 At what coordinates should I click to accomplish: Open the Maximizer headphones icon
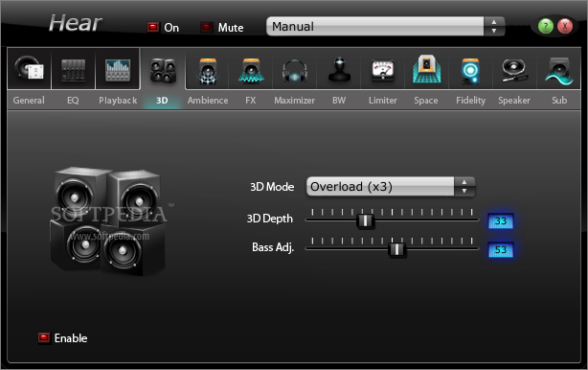pyautogui.click(x=295, y=71)
